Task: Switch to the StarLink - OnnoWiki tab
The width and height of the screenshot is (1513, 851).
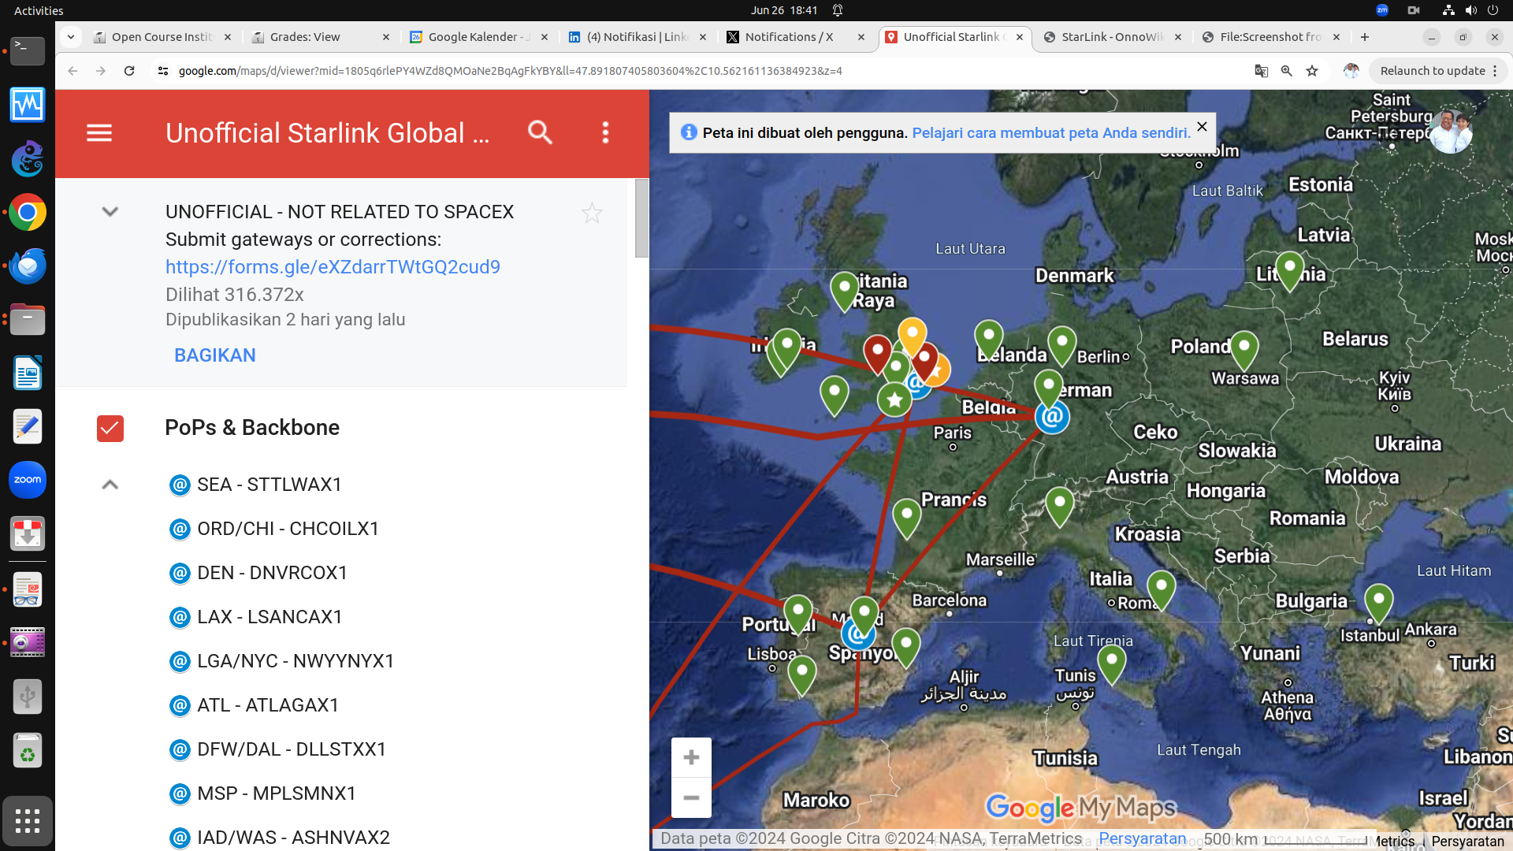Action: point(1111,37)
